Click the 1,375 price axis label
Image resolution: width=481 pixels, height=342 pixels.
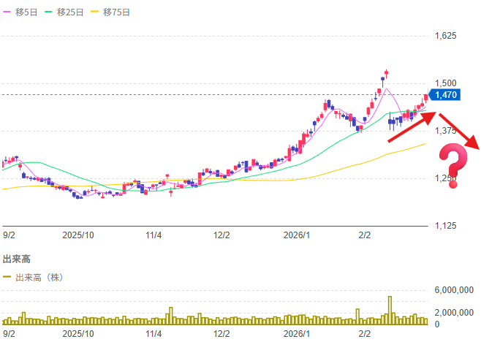(x=445, y=131)
